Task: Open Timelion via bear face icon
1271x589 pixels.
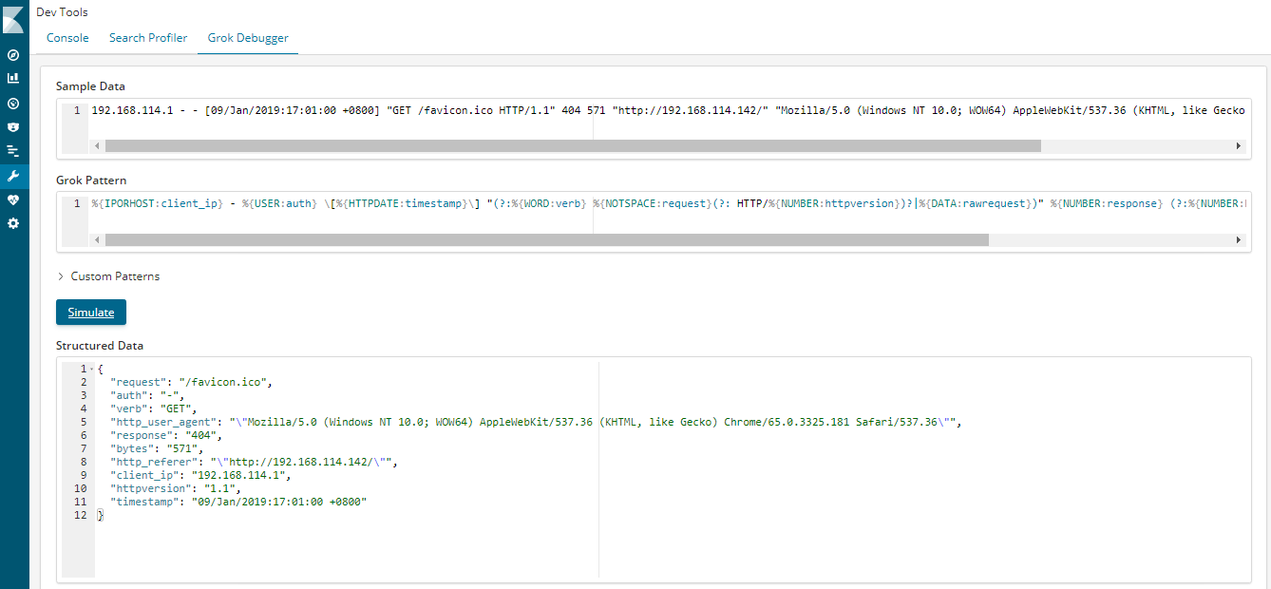Action: pos(13,126)
